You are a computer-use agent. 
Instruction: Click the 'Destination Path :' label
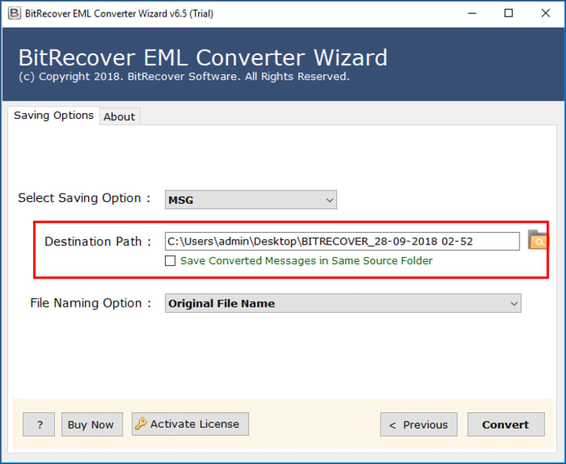point(97,241)
